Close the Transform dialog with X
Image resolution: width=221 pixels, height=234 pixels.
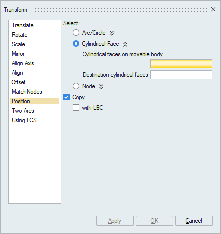pos(213,9)
